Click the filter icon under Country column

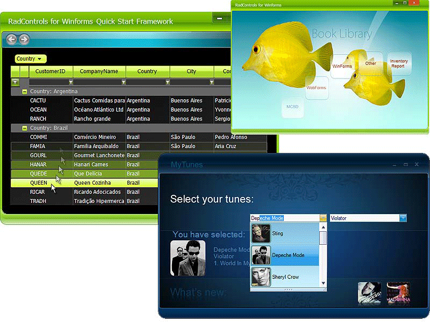coord(168,83)
